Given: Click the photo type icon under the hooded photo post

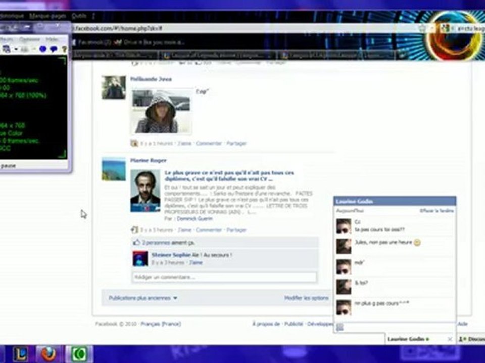Looking at the screenshot, I should 134,143.
